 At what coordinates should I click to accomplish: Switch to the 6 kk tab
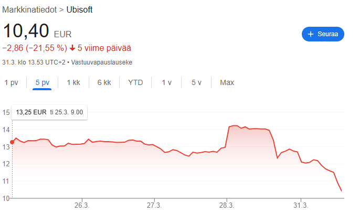coord(104,82)
